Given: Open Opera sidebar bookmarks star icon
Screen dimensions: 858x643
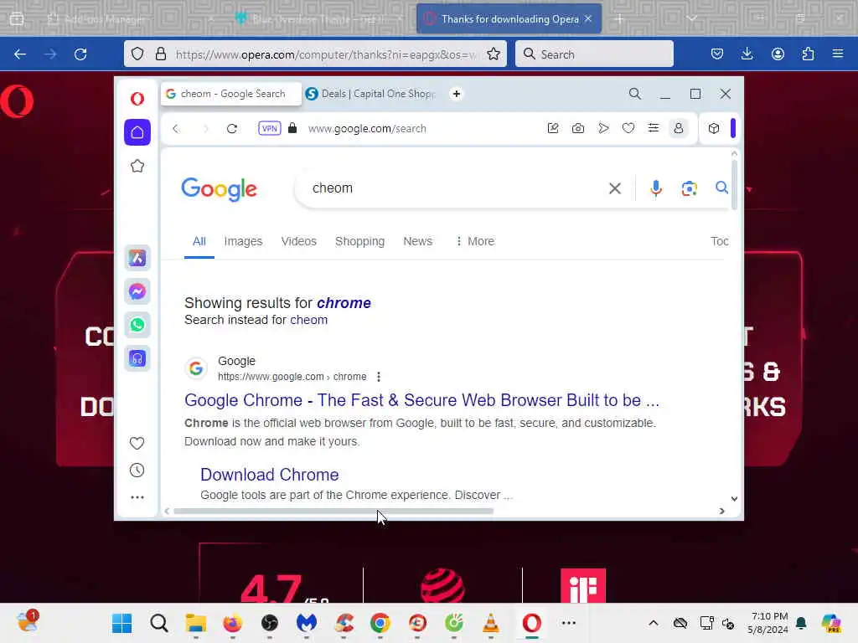Looking at the screenshot, I should click(137, 167).
